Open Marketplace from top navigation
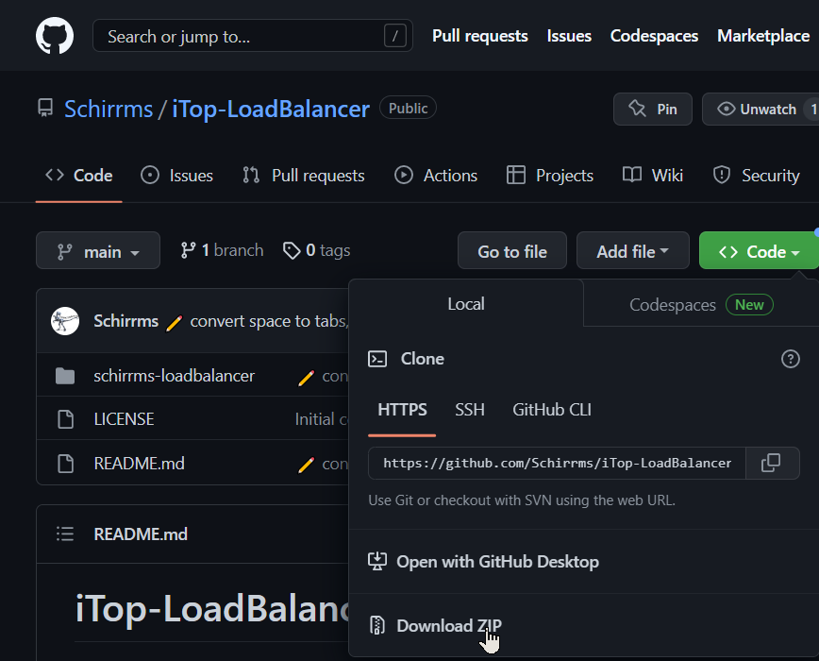 (763, 36)
